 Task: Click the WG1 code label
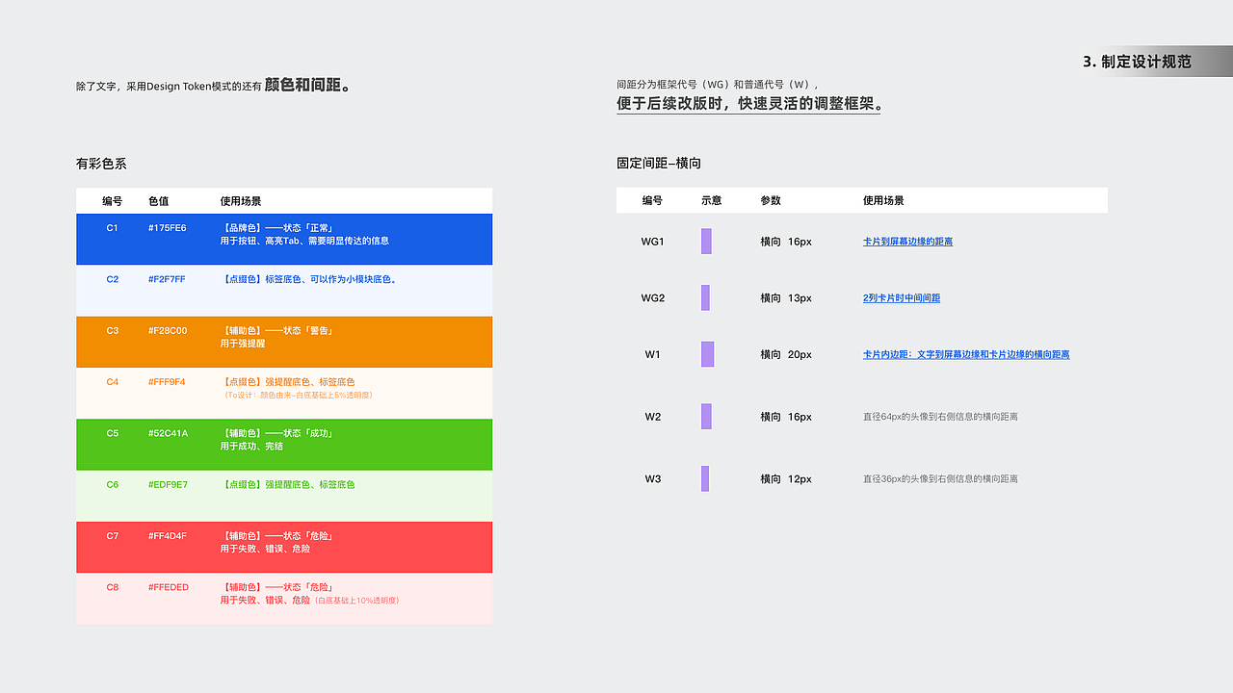click(653, 242)
